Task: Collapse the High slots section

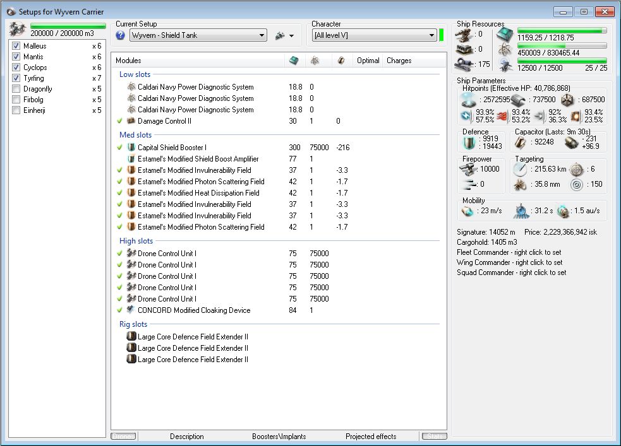Action: (x=136, y=241)
